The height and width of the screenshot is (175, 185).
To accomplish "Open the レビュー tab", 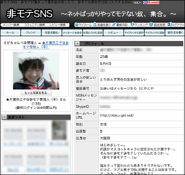I will tap(113, 33).
